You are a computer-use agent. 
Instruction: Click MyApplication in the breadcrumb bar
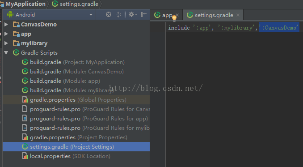click(25, 4)
